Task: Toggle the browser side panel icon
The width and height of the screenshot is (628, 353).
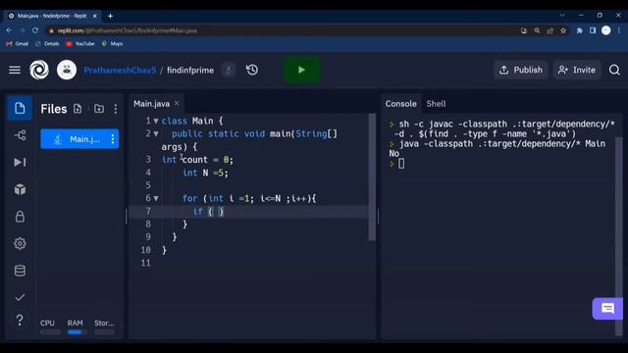Action: click(593, 30)
